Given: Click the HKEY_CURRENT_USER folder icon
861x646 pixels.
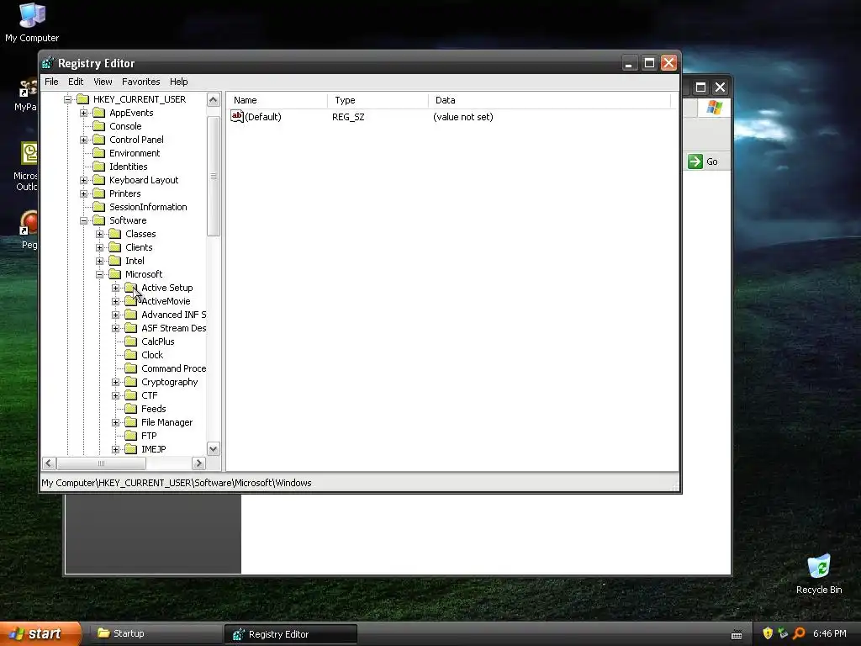Looking at the screenshot, I should [83, 99].
